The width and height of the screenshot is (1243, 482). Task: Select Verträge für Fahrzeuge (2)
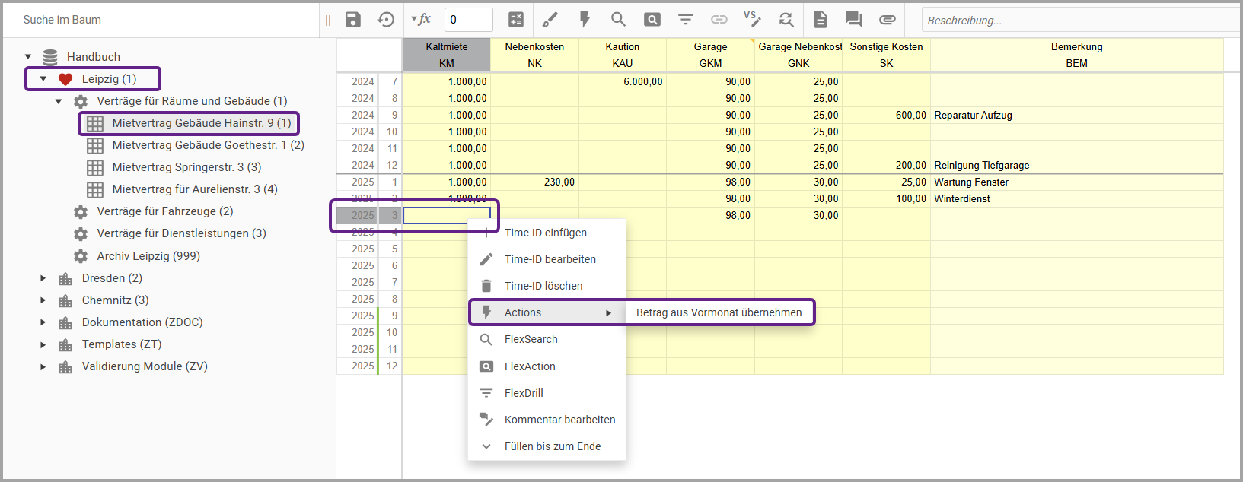coord(164,211)
